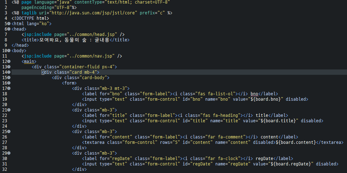Screen dimensions: 347x173
Task: Click the language="java" attribute on line 1
Action: (53, 2)
